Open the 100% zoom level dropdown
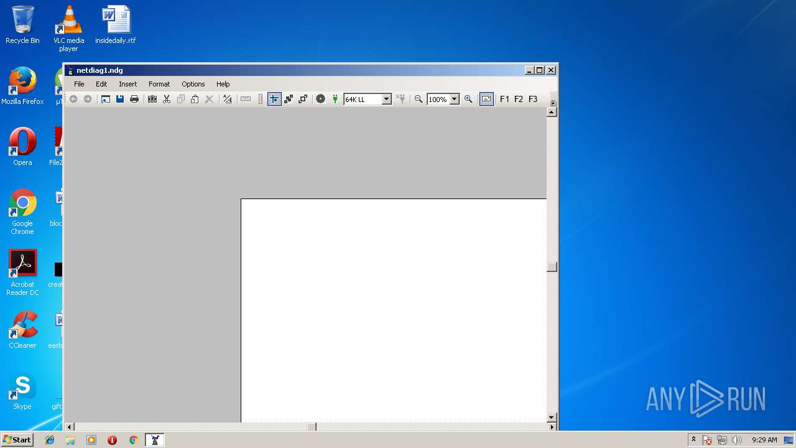Screen dimensions: 796x448 454,99
